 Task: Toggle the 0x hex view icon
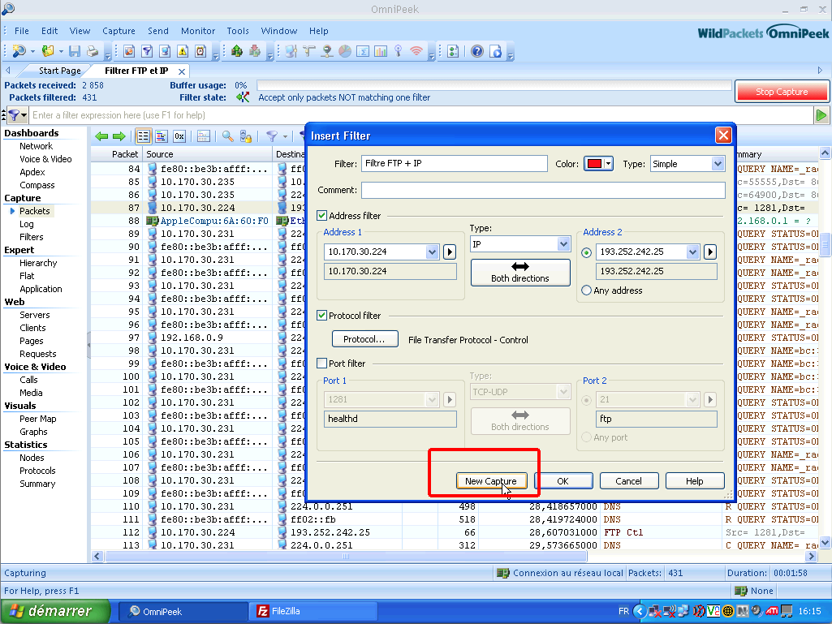point(179,136)
